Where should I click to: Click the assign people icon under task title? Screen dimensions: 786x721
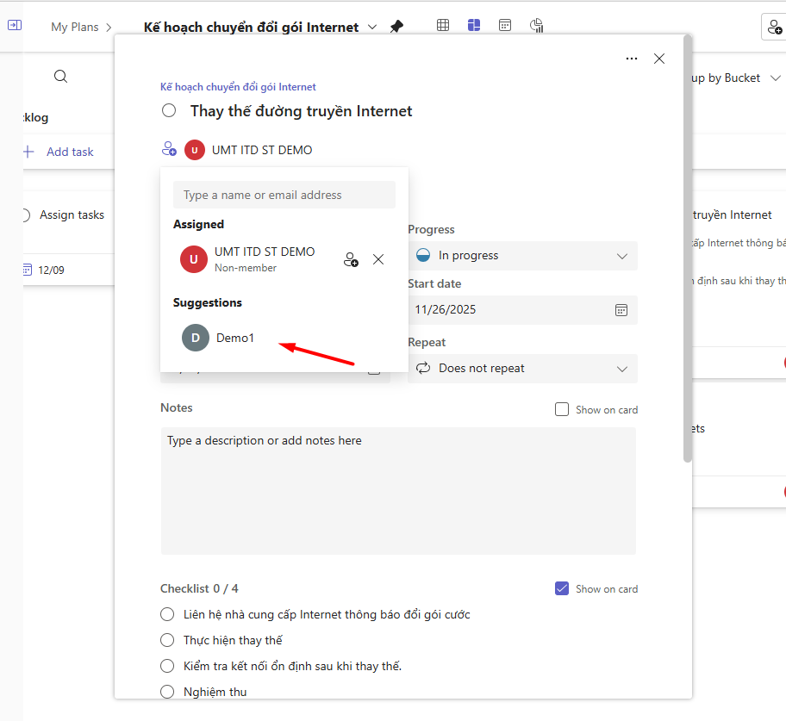point(169,149)
